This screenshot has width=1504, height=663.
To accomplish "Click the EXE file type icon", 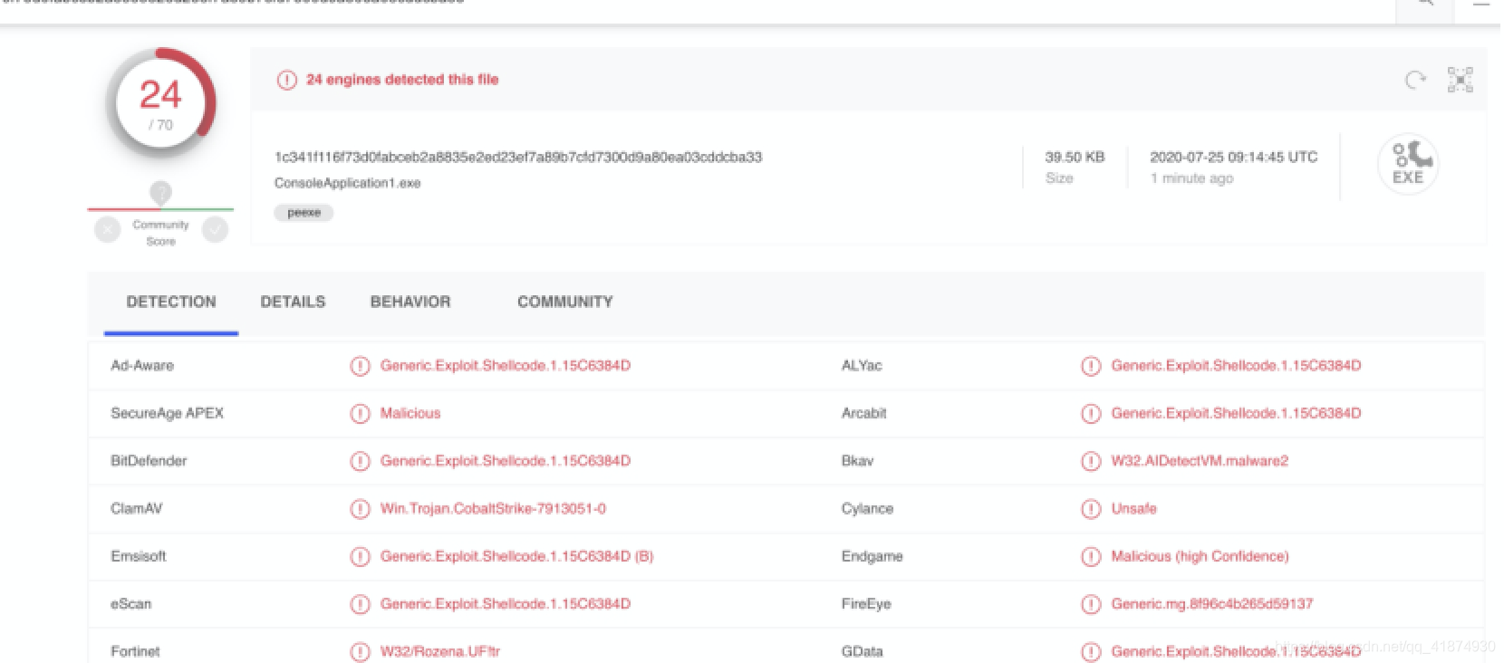I will coord(1408,164).
